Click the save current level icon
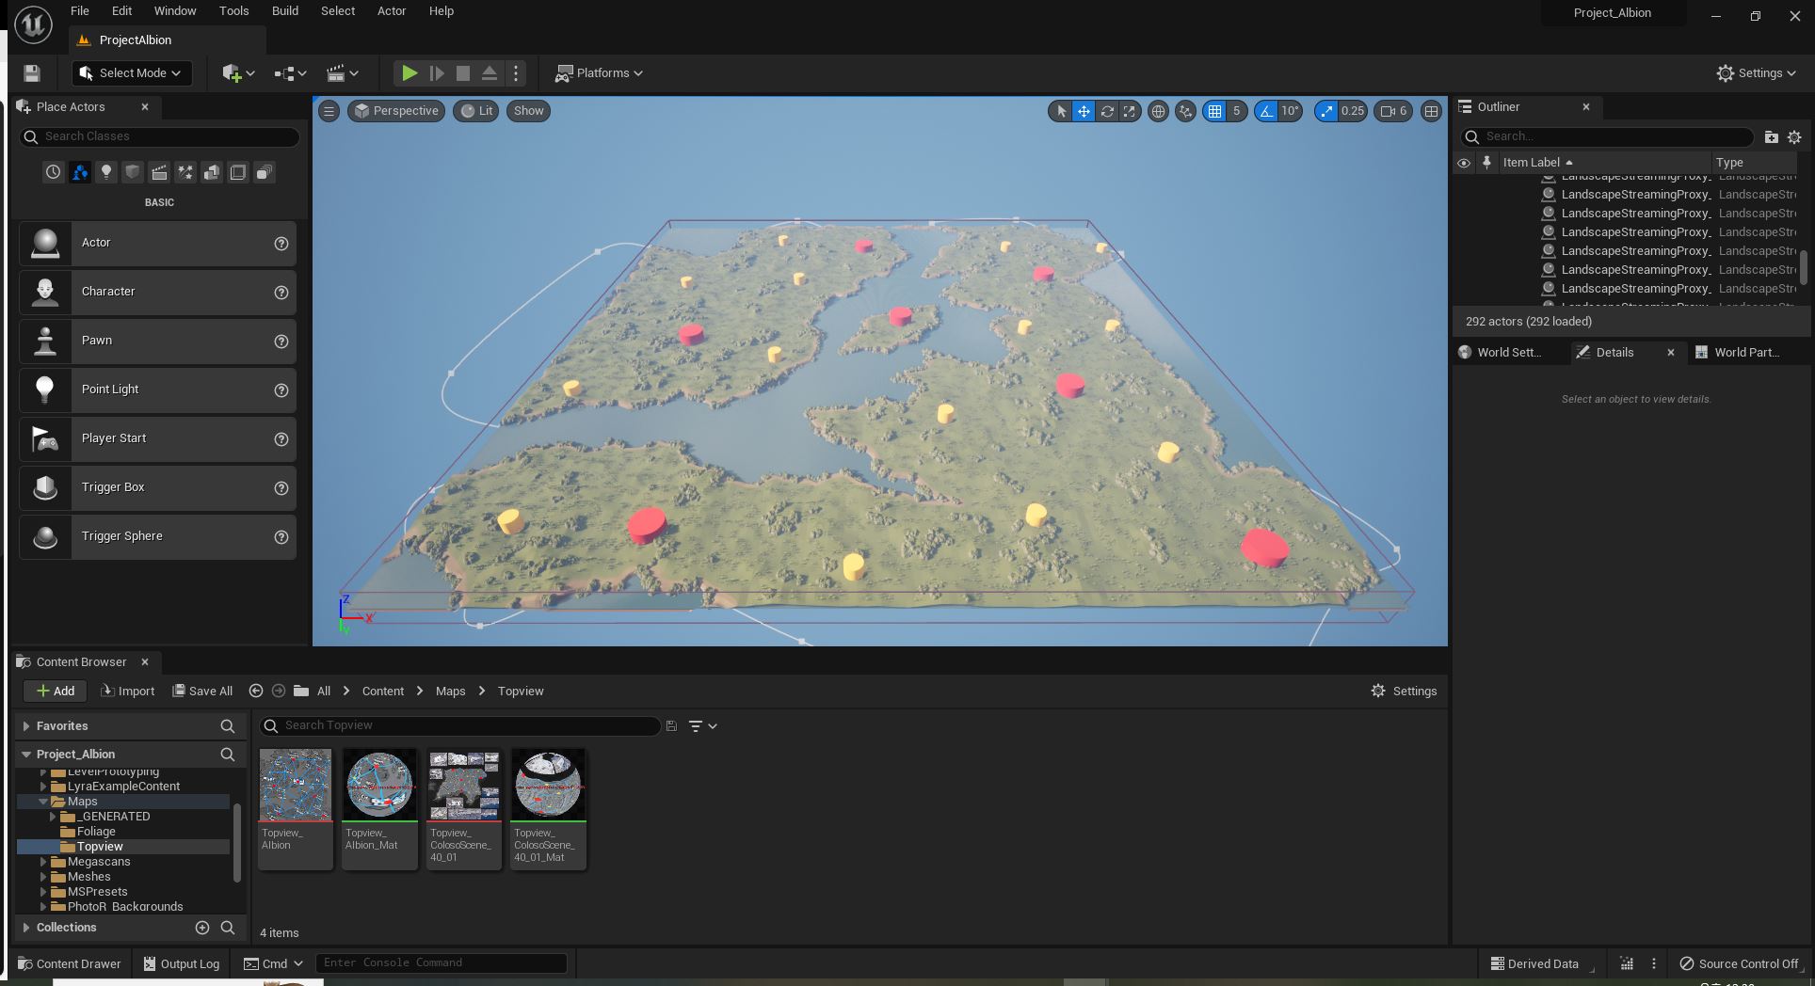1815x986 pixels. coord(32,73)
